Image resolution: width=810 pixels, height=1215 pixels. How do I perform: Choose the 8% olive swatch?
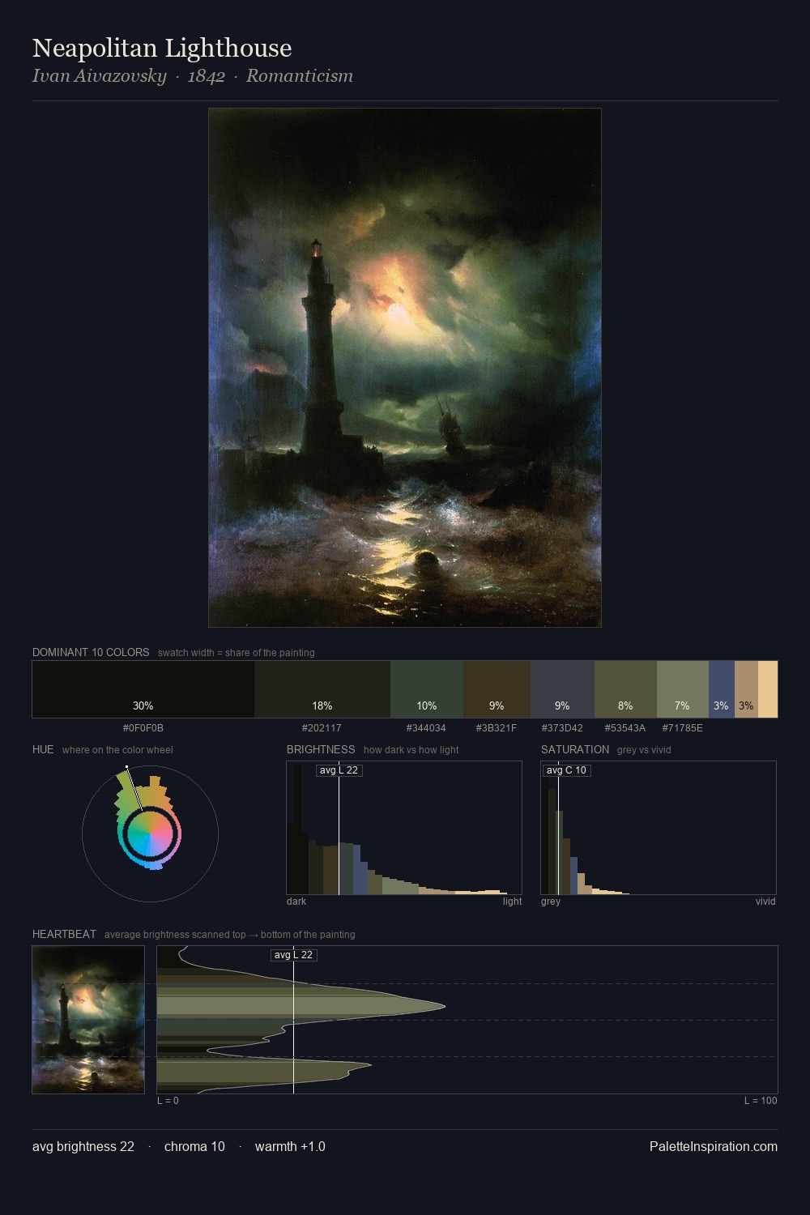625,689
